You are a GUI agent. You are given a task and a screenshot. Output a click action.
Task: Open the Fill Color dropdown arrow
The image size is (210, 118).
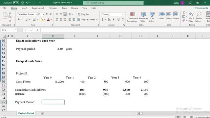[45, 20]
